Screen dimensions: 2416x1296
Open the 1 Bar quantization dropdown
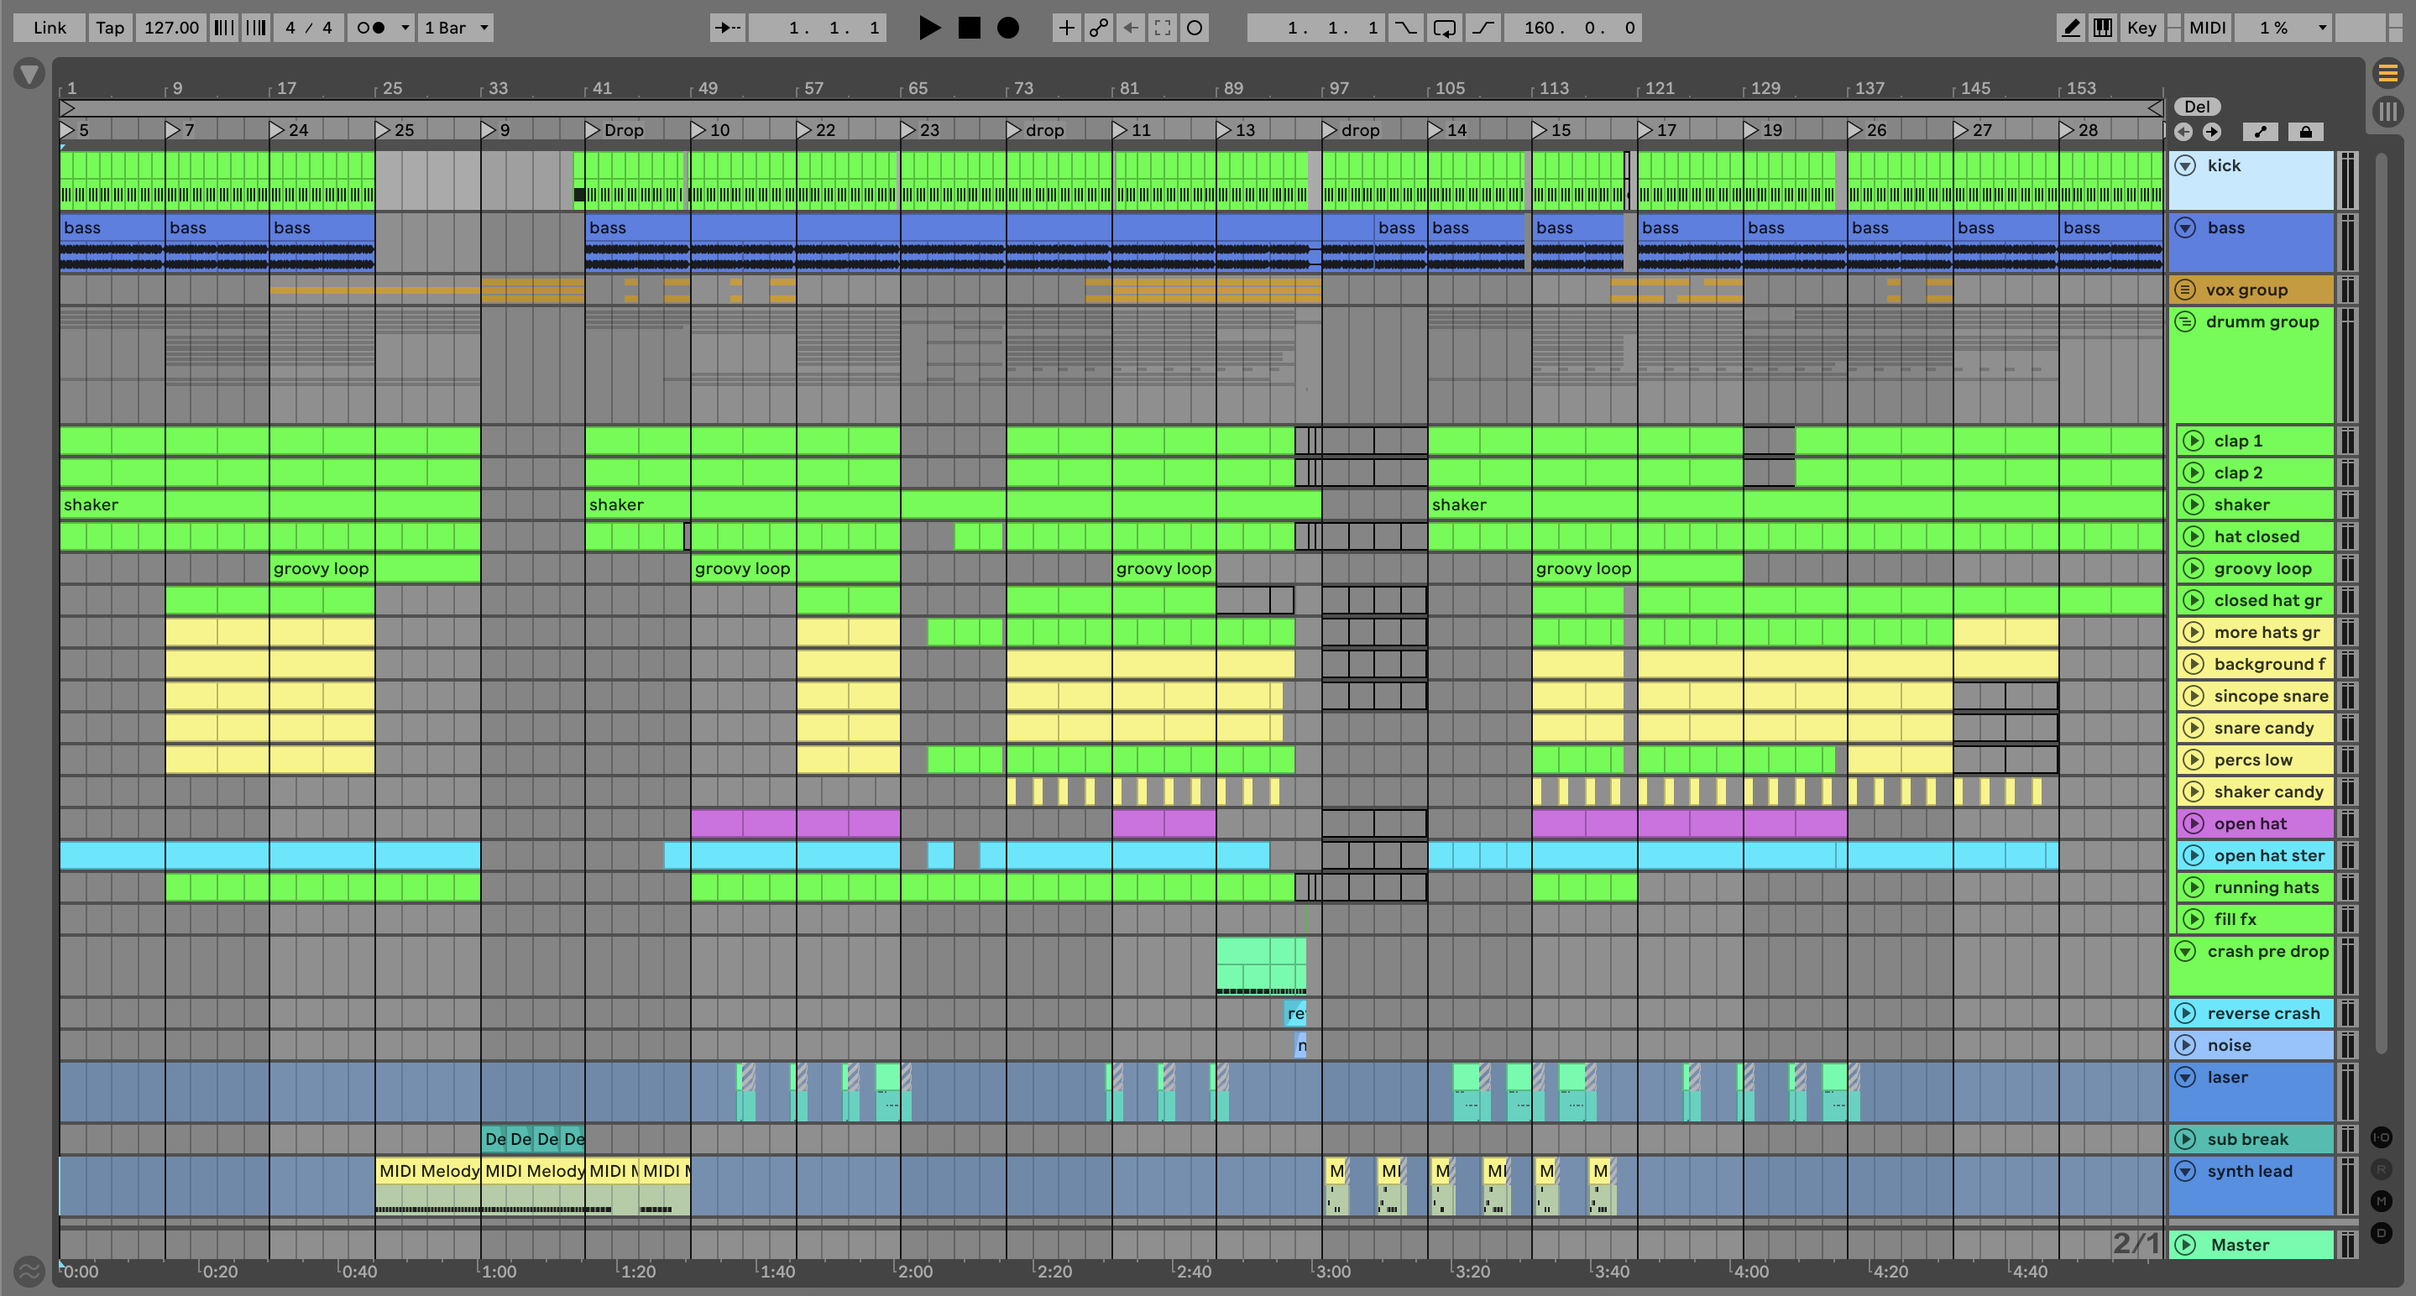tap(456, 29)
